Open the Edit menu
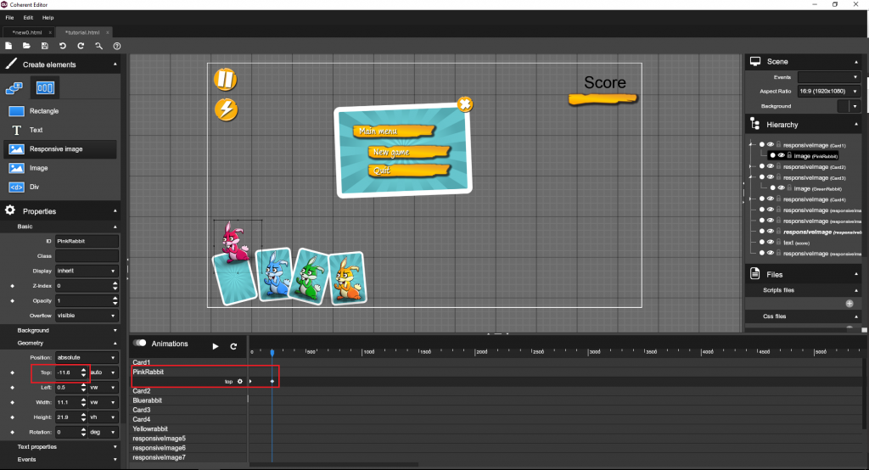Viewport: 869px width, 470px height. pyautogui.click(x=29, y=17)
